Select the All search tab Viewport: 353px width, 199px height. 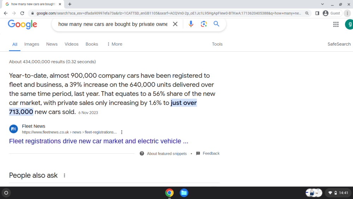[14, 45]
